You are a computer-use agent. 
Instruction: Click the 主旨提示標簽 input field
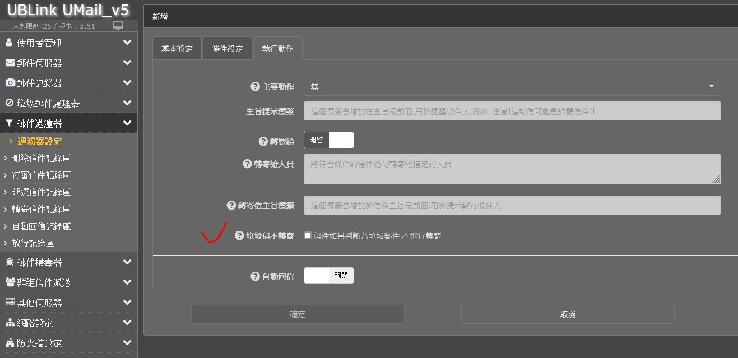[512, 111]
